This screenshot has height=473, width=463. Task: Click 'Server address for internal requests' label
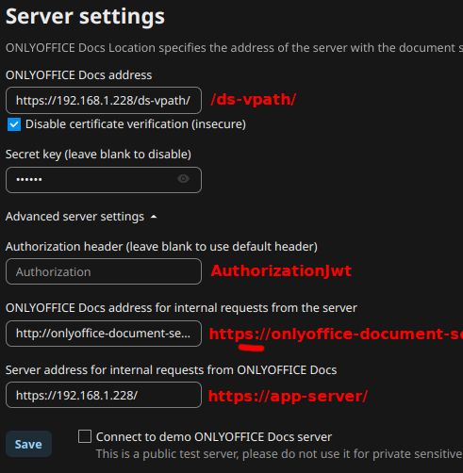[x=171, y=370]
